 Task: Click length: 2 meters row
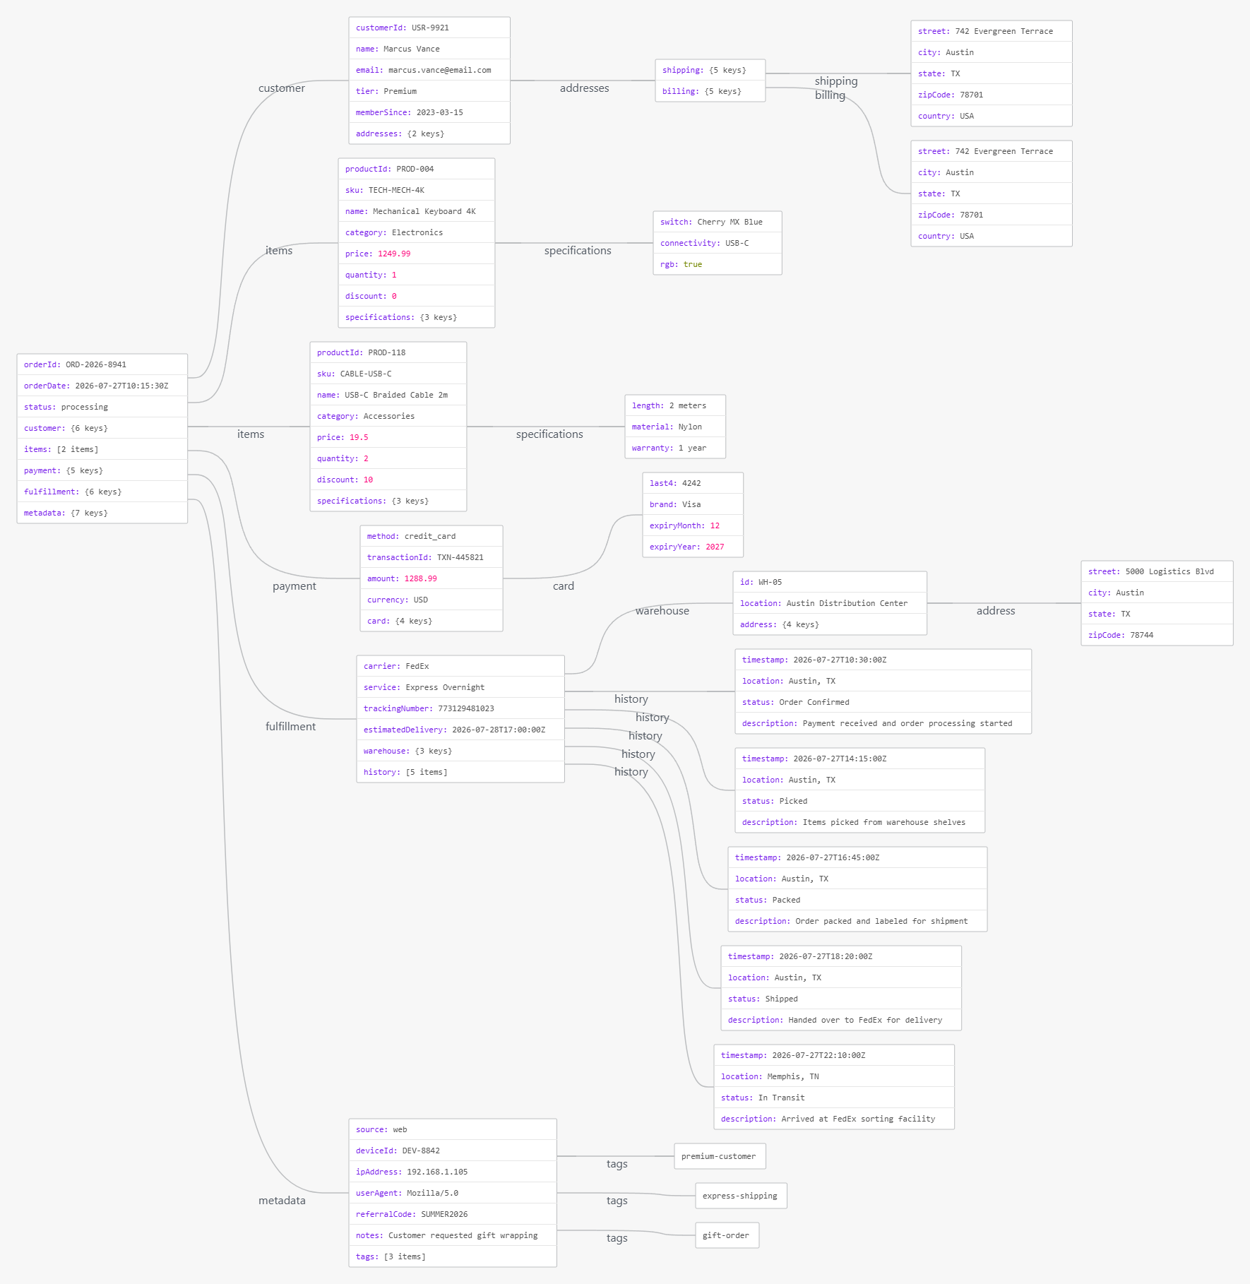(x=675, y=405)
